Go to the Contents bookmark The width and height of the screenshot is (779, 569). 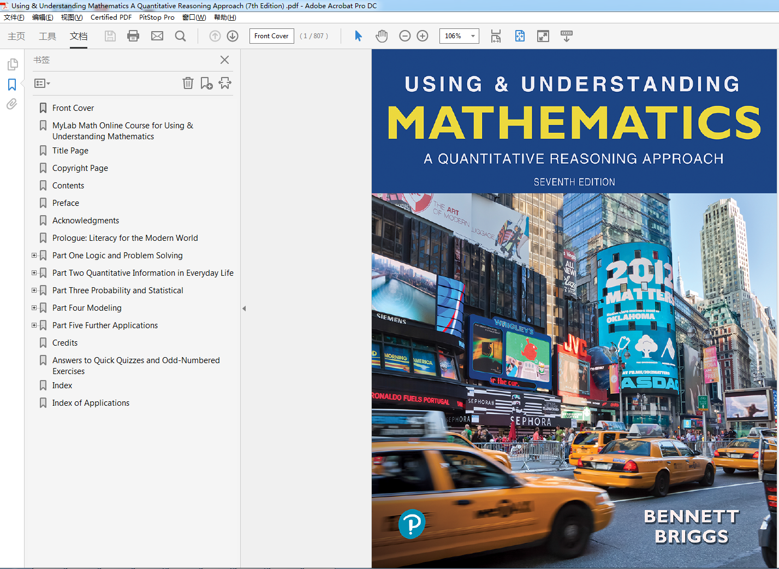pos(68,186)
